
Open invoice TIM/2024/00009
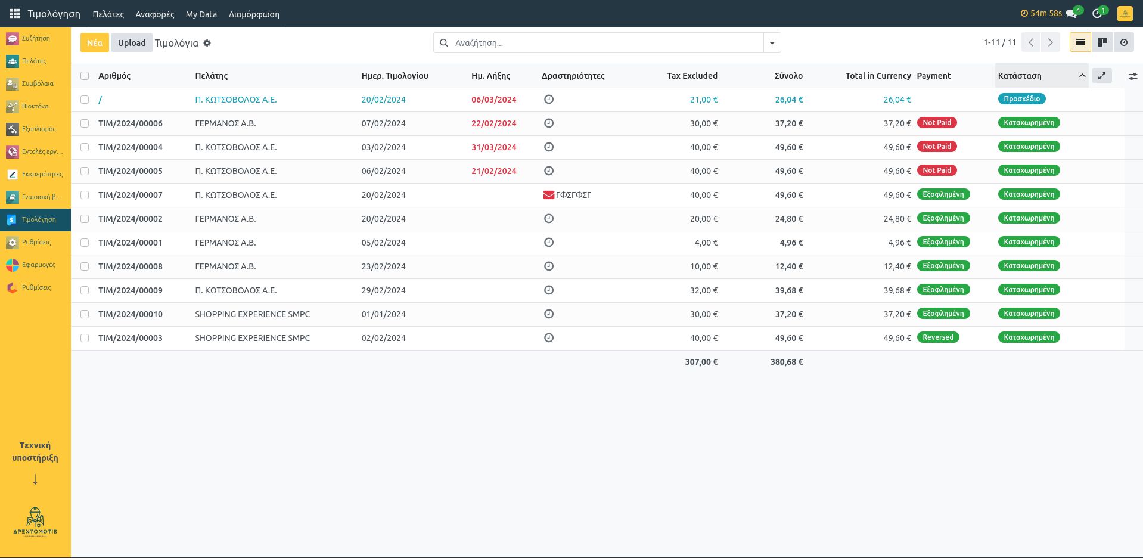point(131,290)
